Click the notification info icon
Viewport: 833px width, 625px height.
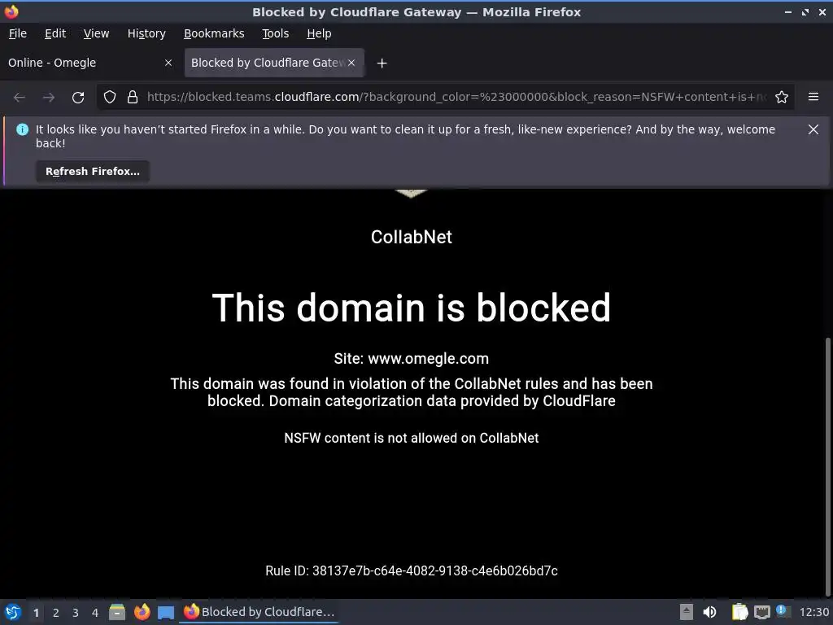coord(22,129)
